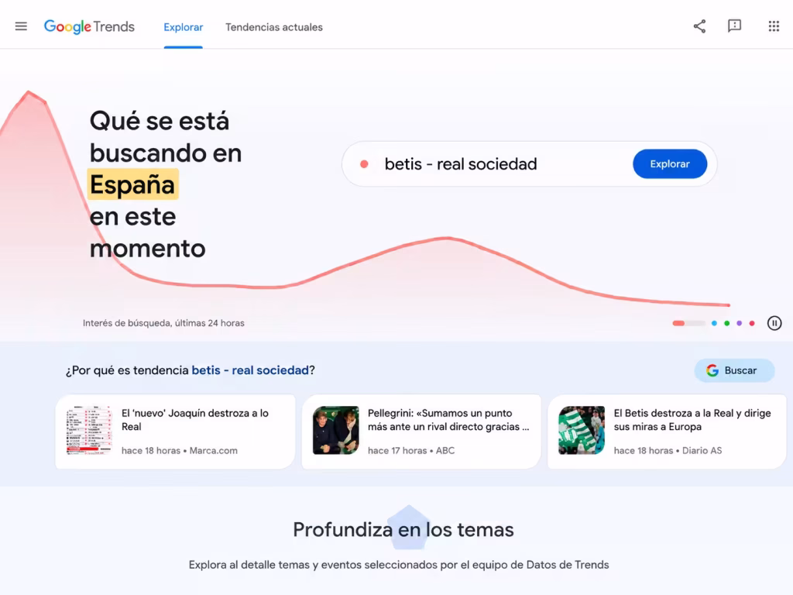Click the Diario AS article thumbnail

[x=582, y=430]
